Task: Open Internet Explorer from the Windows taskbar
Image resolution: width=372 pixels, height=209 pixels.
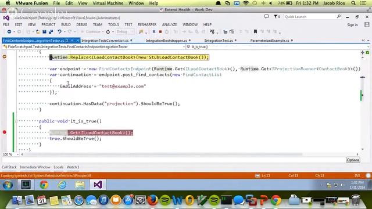Action: (x=62, y=185)
